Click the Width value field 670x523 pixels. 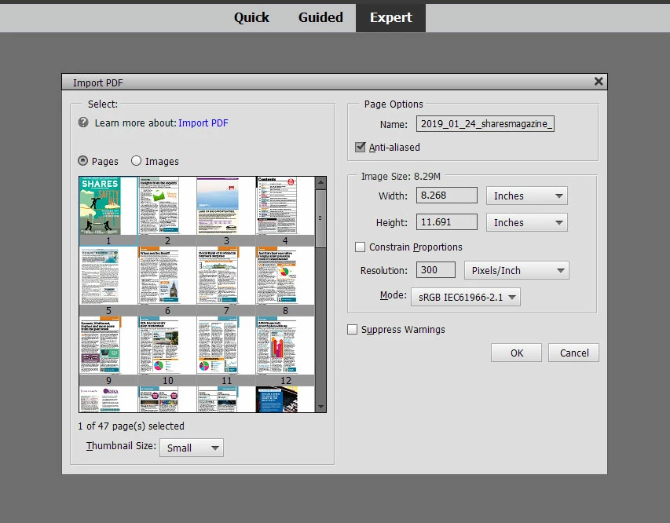[446, 196]
